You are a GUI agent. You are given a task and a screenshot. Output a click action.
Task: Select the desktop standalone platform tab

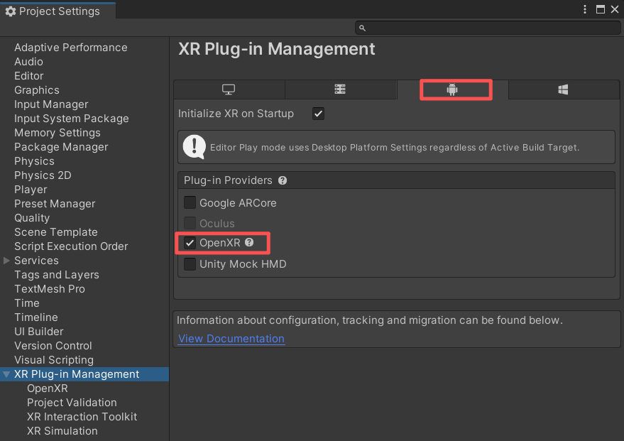coord(229,89)
